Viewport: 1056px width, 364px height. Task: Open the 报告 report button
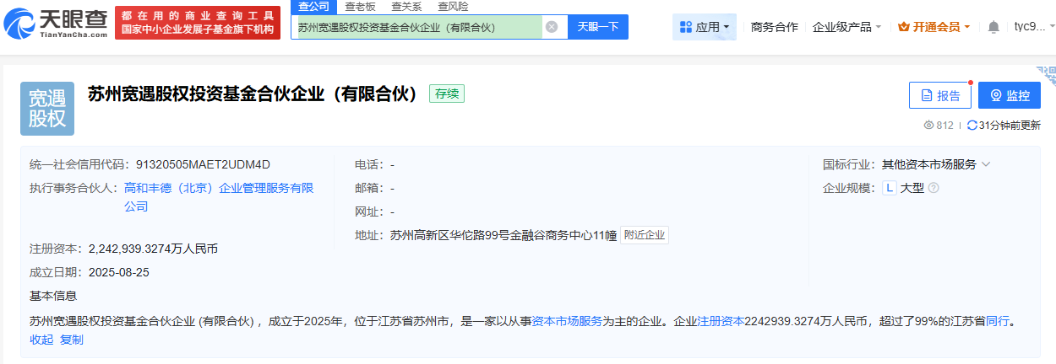[939, 95]
